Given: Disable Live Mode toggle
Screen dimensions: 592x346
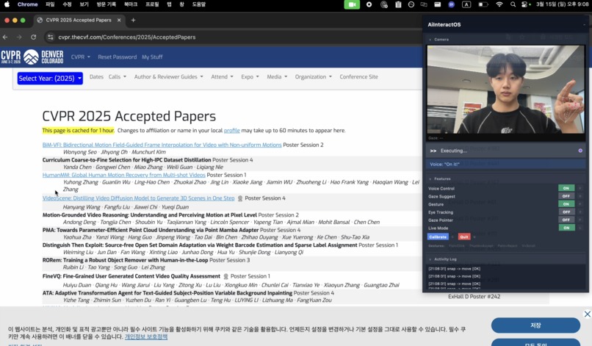Looking at the screenshot, I should pos(566,228).
